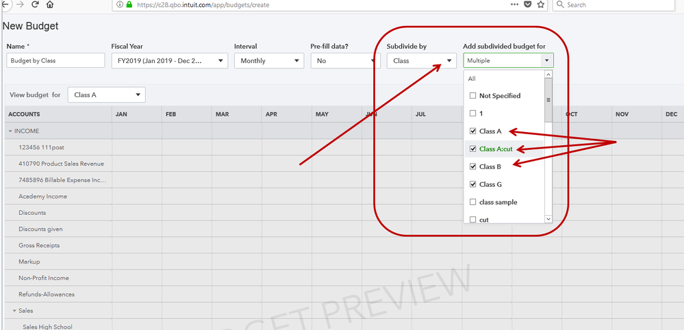Uncheck the Class B checkbox
This screenshot has height=330, width=684.
pyautogui.click(x=472, y=166)
